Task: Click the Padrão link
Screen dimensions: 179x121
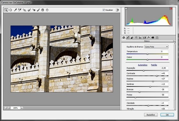Action: [x=154, y=65]
